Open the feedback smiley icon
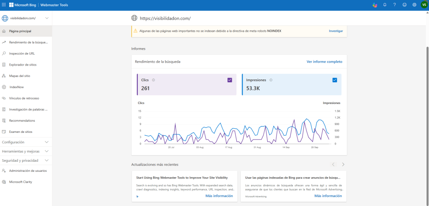Viewport: 429px width, 206px height. [x=404, y=5]
